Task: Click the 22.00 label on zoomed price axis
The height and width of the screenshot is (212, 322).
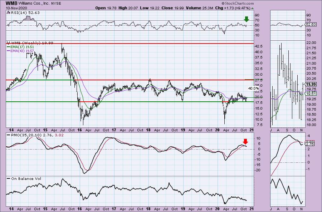Action: pyautogui.click(x=312, y=43)
